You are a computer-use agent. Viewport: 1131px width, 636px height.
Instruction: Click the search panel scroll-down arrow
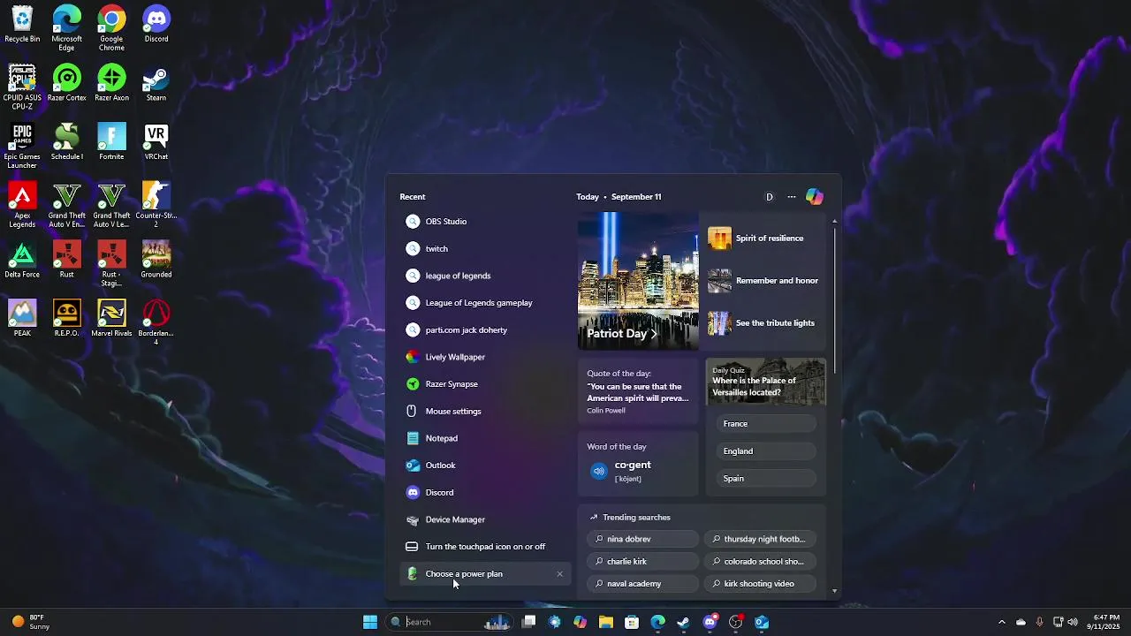pyautogui.click(x=835, y=591)
